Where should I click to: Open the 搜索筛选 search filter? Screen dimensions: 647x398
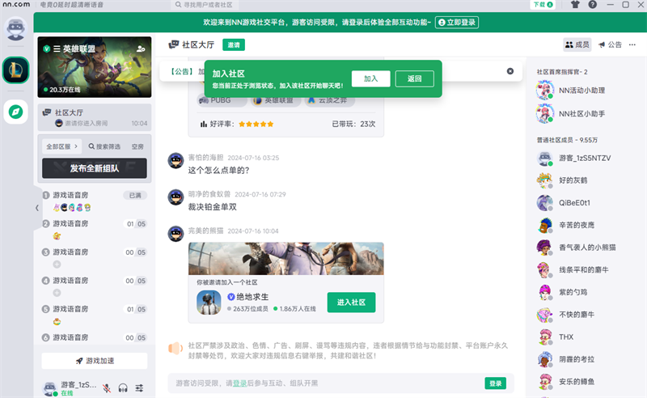(x=104, y=146)
